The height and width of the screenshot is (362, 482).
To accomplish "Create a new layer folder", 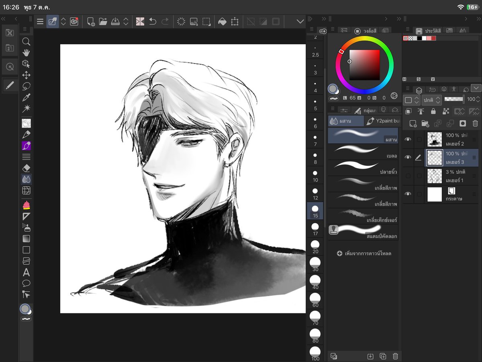I will (425, 123).
